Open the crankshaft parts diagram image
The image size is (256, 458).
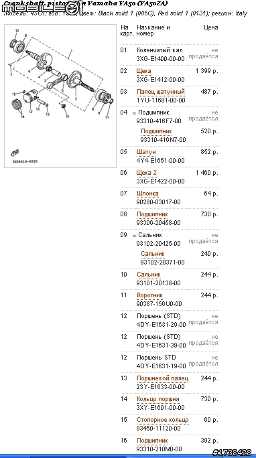pos(60,96)
